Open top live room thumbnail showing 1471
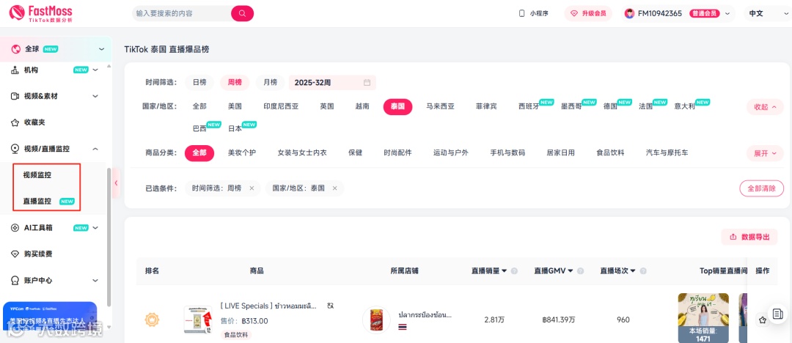Screen dimensions: 792x343 (703, 318)
